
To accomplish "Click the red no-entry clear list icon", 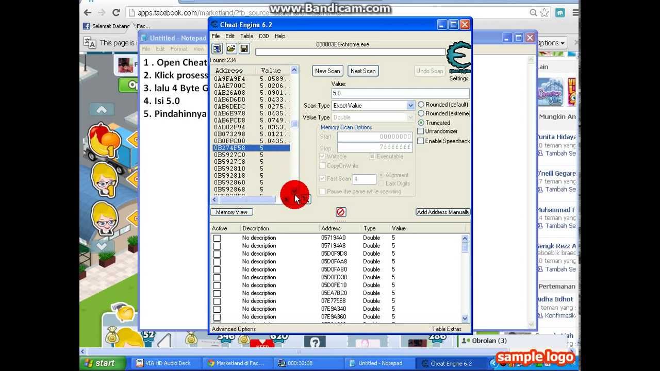I will (341, 212).
